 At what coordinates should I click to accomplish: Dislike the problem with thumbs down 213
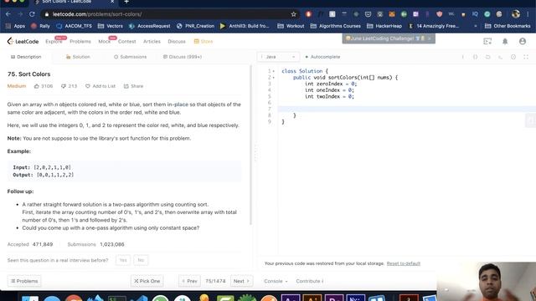(x=69, y=86)
